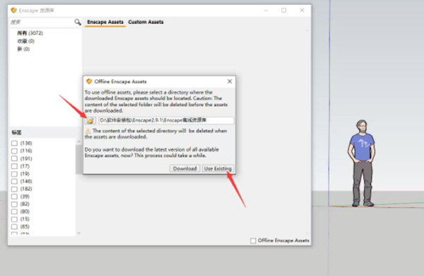Minimize the Enscape asset library window
Image resolution: width=424 pixels, height=276 pixels.
[x=266, y=11]
